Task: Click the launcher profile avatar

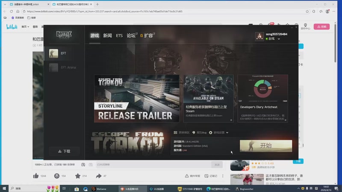Action: [259, 37]
